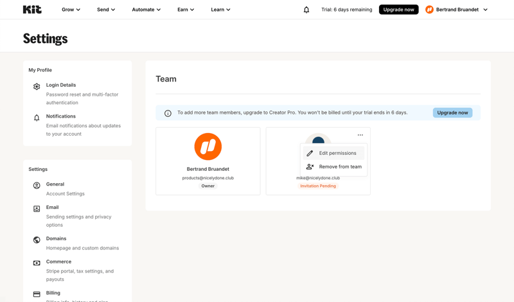Click the Trial: 6 days remaining text
This screenshot has height=302, width=514.
point(346,10)
